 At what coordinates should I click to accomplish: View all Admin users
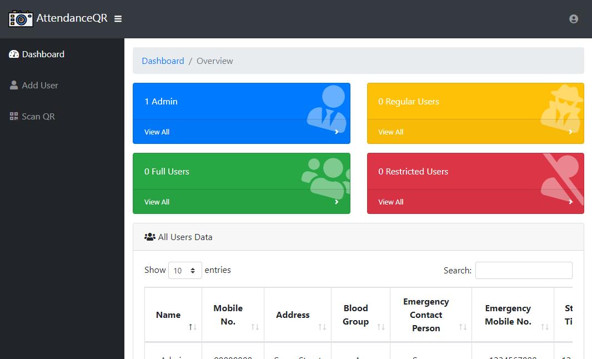point(157,132)
